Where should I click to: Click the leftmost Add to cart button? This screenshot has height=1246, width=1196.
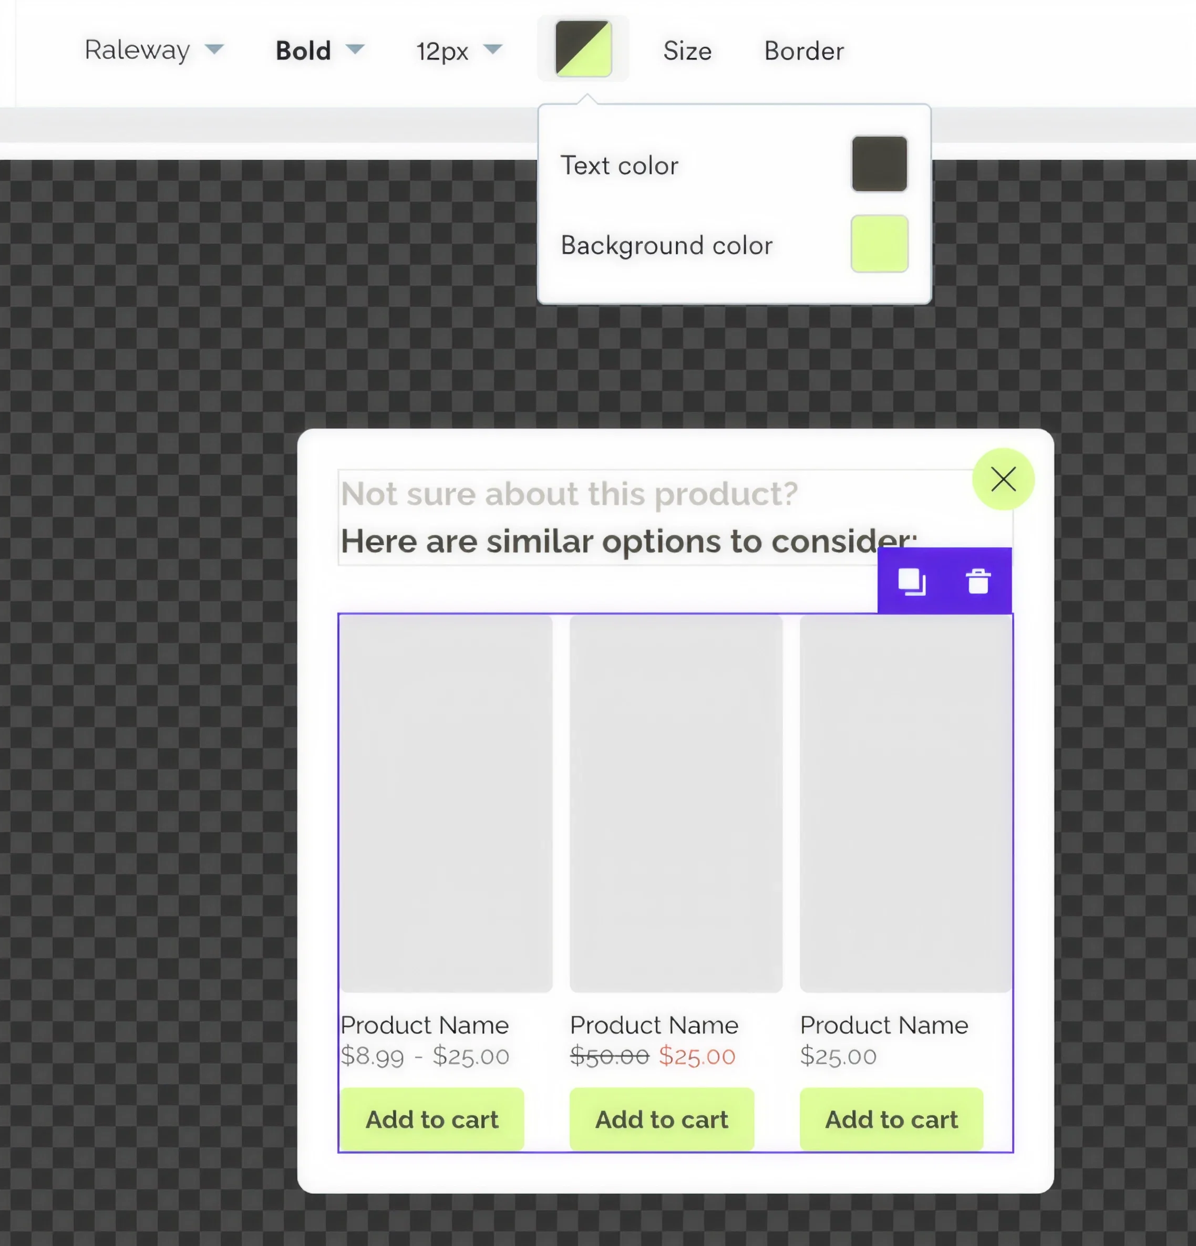[432, 1119]
